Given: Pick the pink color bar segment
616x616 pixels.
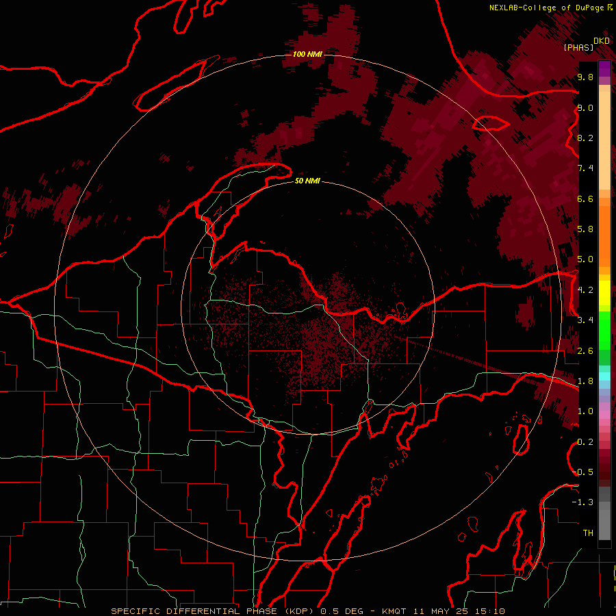Looking at the screenshot, I should 604,415.
